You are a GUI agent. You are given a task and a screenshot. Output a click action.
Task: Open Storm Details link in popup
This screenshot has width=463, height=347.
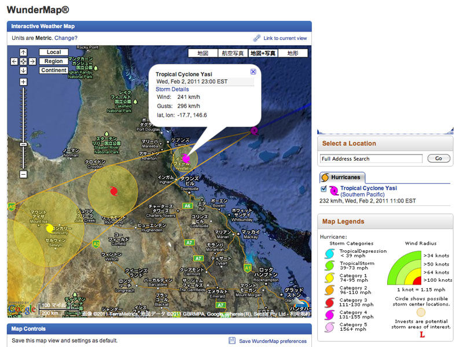pyautogui.click(x=172, y=89)
